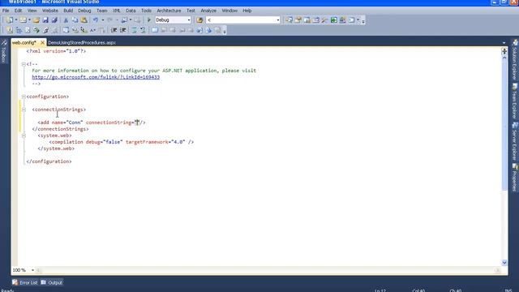Screen dimensions: 519x292
Task: Click the Save All icon
Action: [54, 20]
